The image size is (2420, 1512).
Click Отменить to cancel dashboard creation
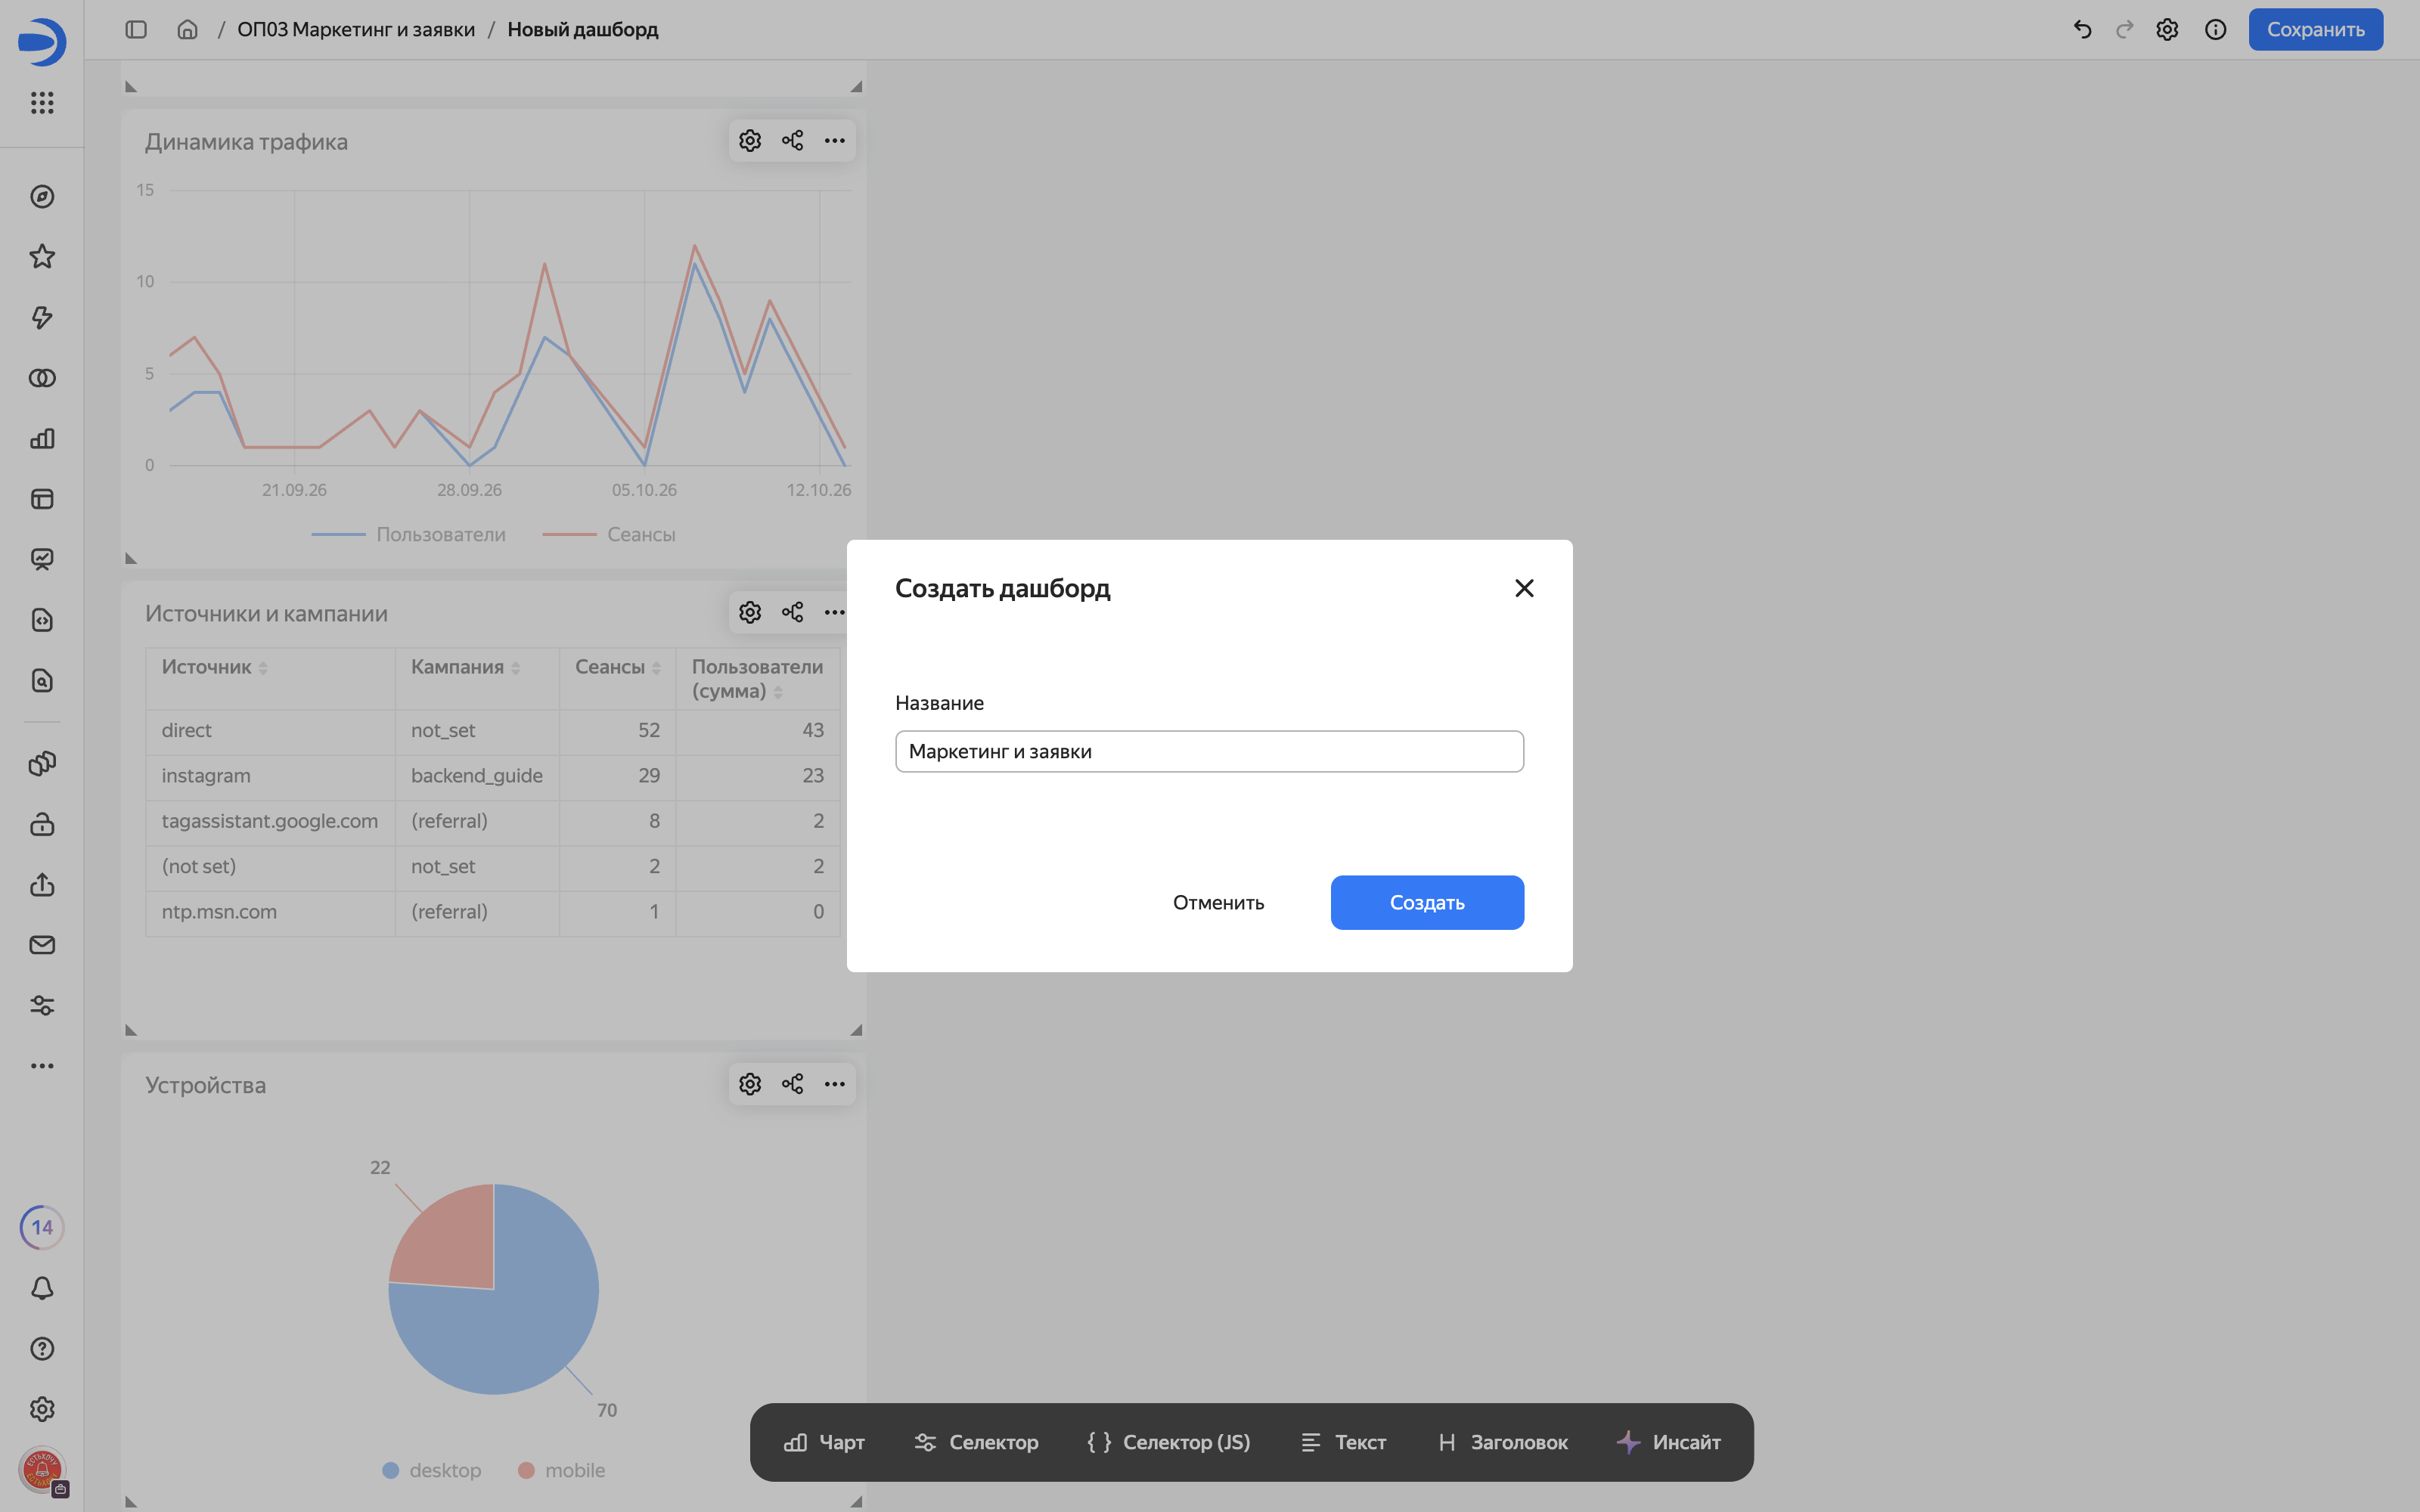pyautogui.click(x=1218, y=902)
